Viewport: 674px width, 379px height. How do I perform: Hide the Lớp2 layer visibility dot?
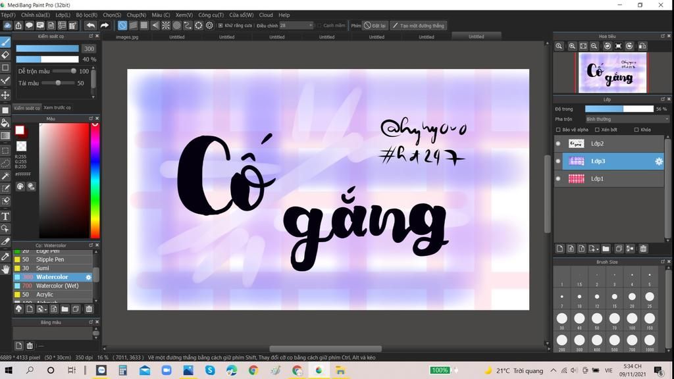click(558, 143)
